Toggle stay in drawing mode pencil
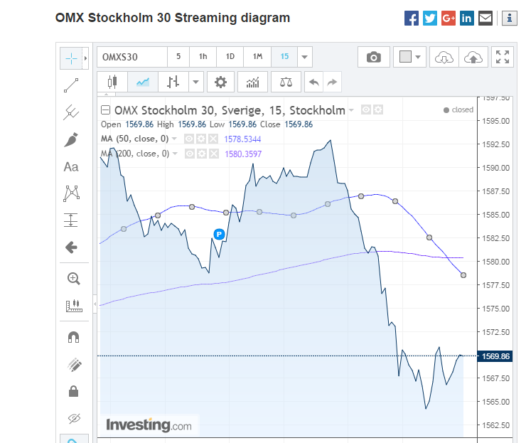 [74, 365]
